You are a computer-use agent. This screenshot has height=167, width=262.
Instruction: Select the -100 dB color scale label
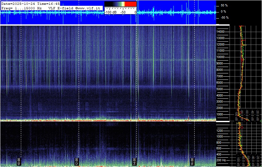[110, 12]
